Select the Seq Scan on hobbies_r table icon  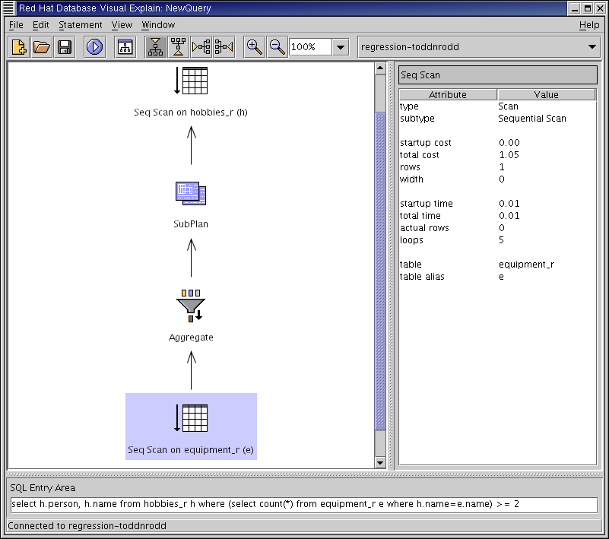tap(191, 81)
